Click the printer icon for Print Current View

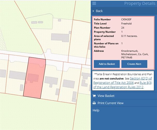(94, 103)
